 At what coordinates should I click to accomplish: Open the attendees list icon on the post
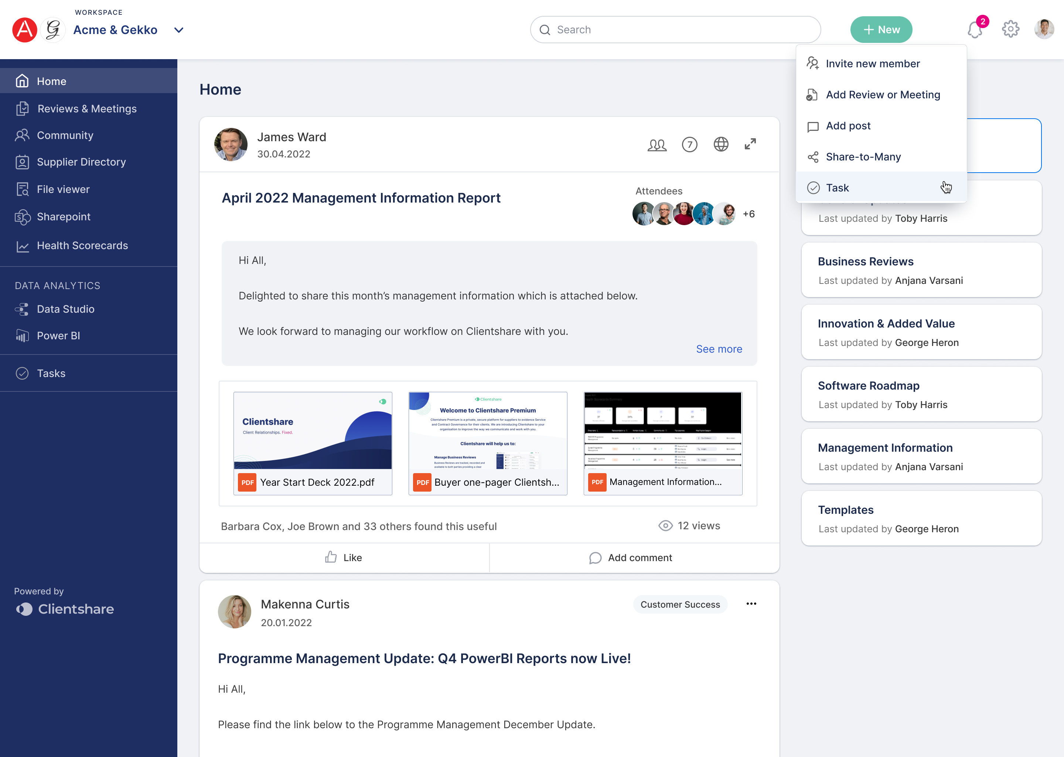tap(657, 145)
